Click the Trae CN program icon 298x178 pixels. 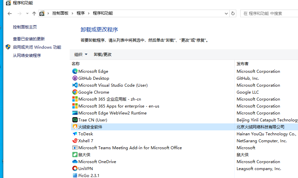(x=75, y=120)
